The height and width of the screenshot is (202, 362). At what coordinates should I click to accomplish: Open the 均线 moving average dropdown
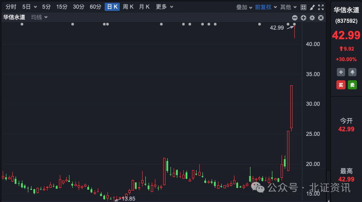(x=39, y=17)
